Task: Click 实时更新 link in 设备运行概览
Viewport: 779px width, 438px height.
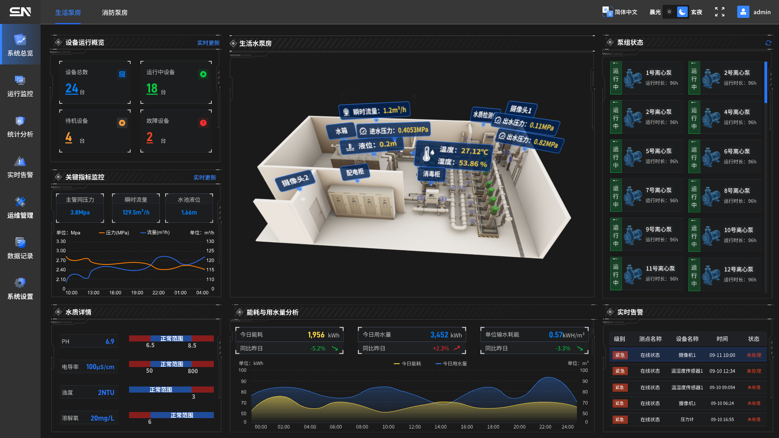Action: coord(208,43)
